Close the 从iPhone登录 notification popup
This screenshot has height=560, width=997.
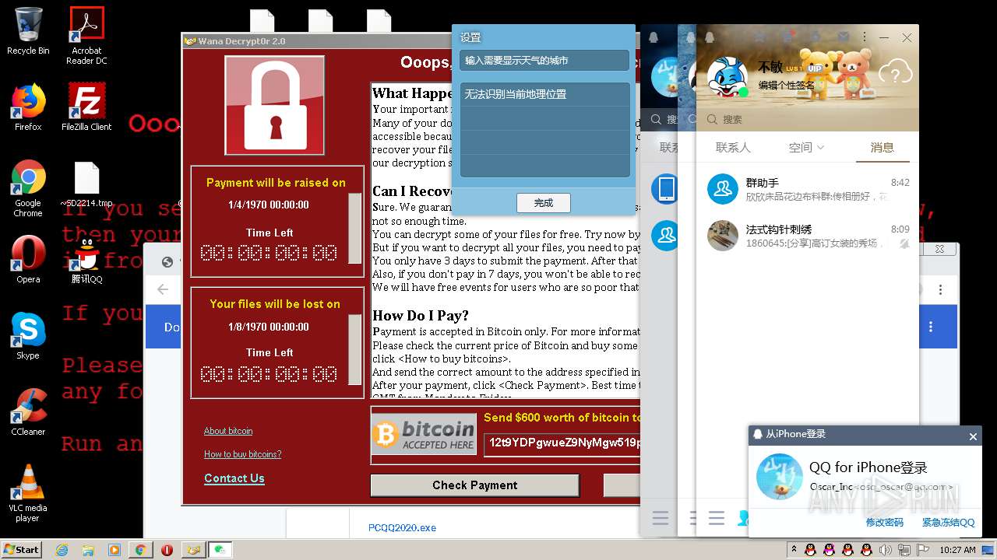point(973,436)
